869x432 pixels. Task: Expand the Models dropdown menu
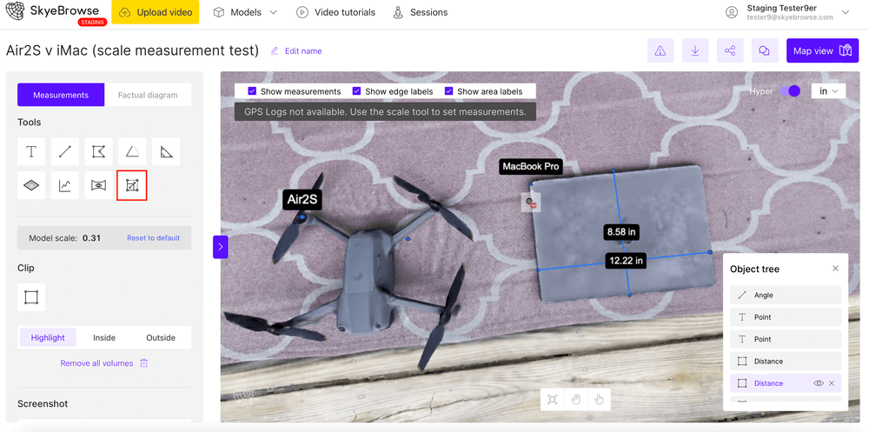[246, 12]
